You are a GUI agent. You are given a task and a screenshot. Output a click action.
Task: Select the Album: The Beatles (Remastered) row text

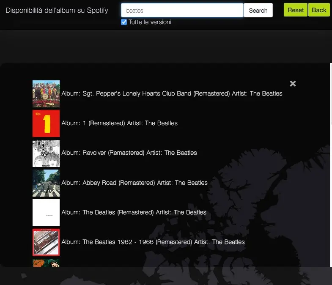(x=134, y=212)
